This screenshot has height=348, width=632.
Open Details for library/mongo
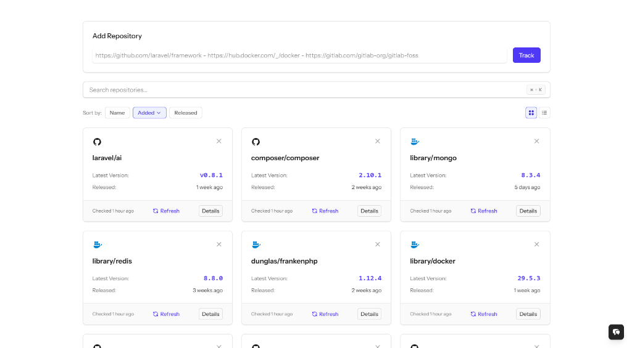pyautogui.click(x=528, y=211)
